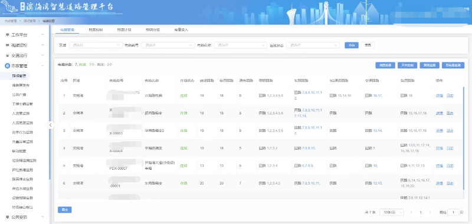This screenshot has height=224, width=472.
Task: Expand the 交通出行 menu chevron
Action: pos(42,55)
